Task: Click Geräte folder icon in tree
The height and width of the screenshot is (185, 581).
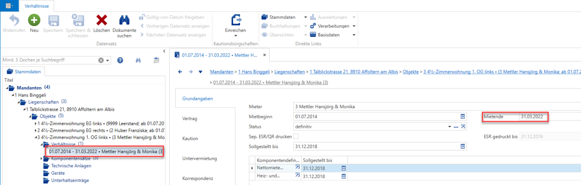Action: tap(46, 173)
